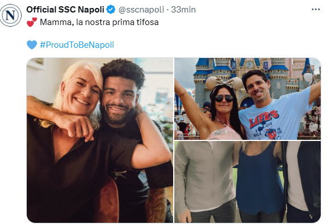Screen dimensions: 327x224
Task: Click the blue verified badge
Action: coord(111,10)
